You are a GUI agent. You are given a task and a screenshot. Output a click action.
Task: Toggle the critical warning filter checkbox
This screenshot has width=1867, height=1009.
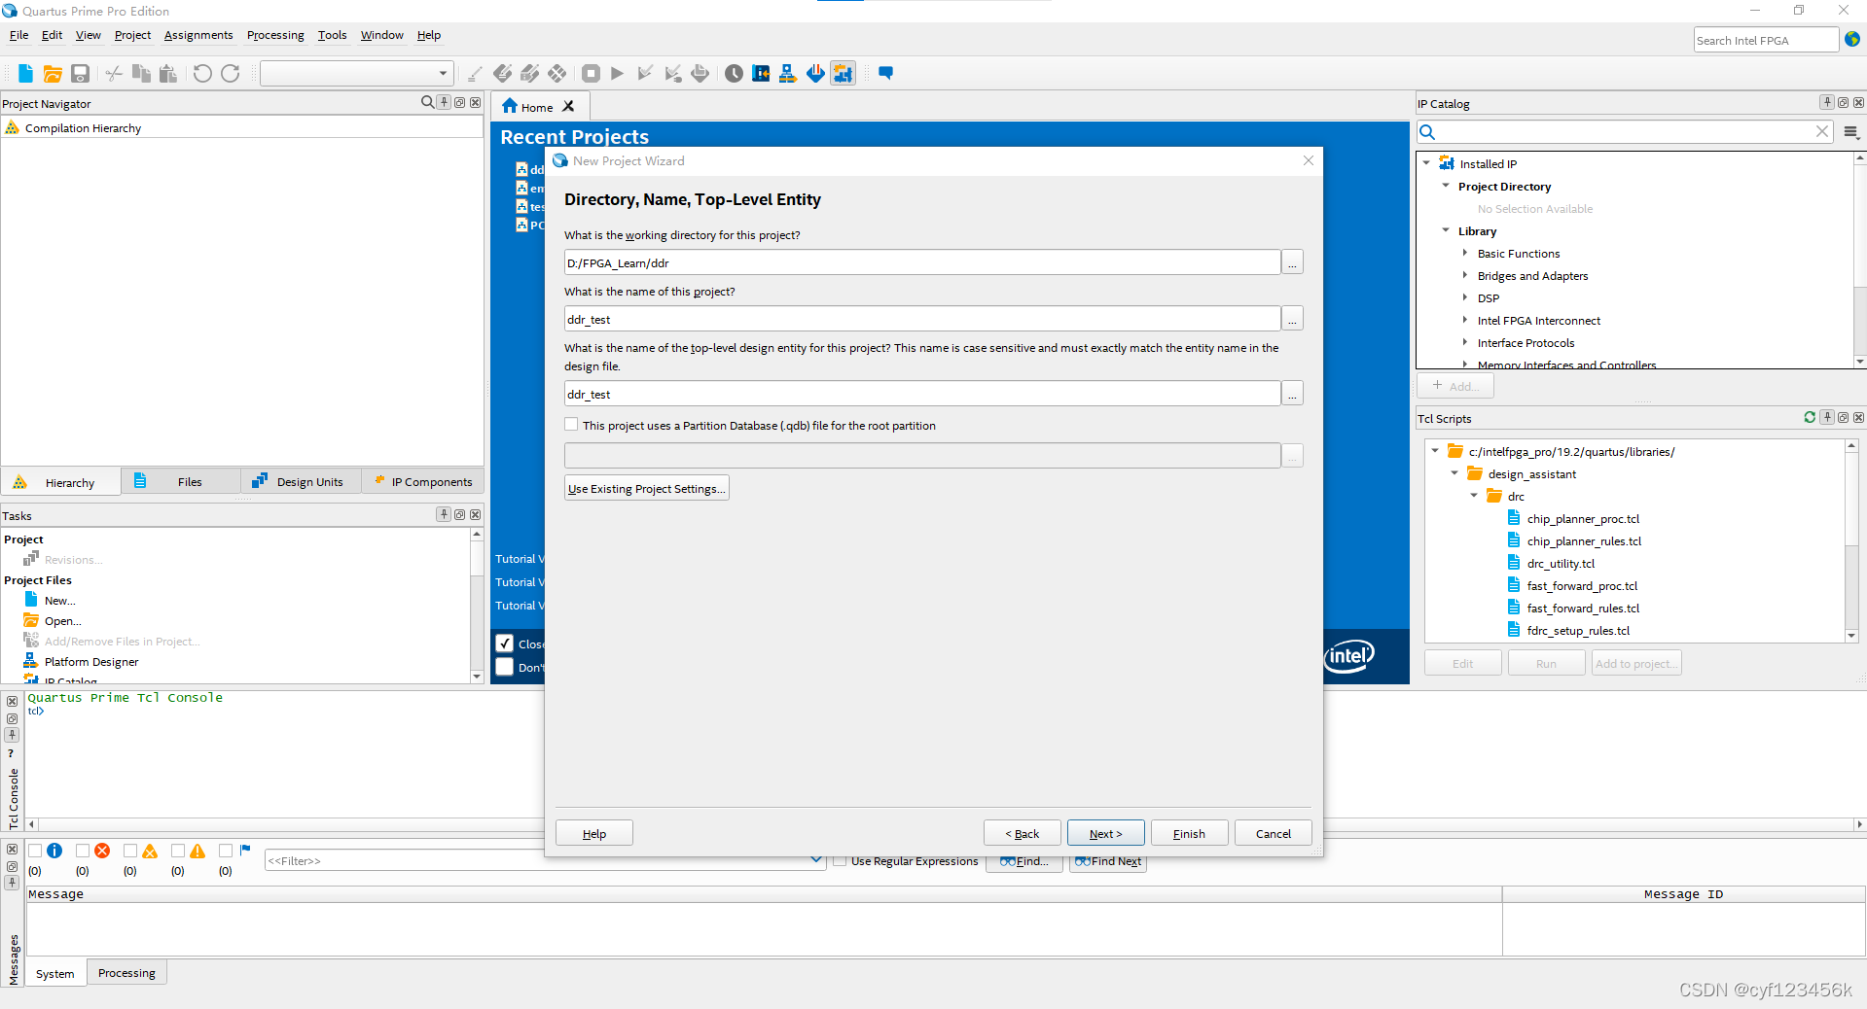pos(130,851)
